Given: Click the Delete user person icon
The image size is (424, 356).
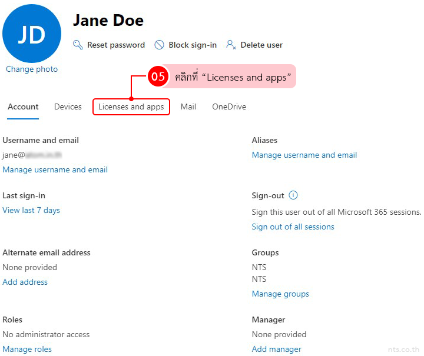Looking at the screenshot, I should point(231,45).
